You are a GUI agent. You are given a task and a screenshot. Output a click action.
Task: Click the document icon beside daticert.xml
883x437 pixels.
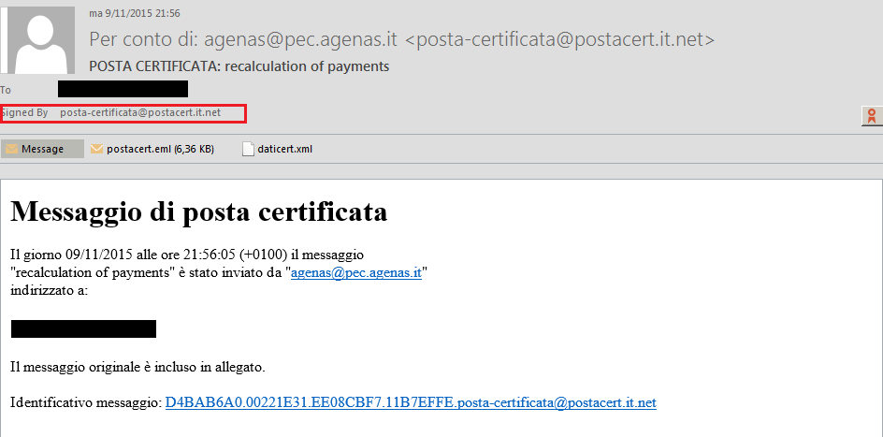point(248,149)
